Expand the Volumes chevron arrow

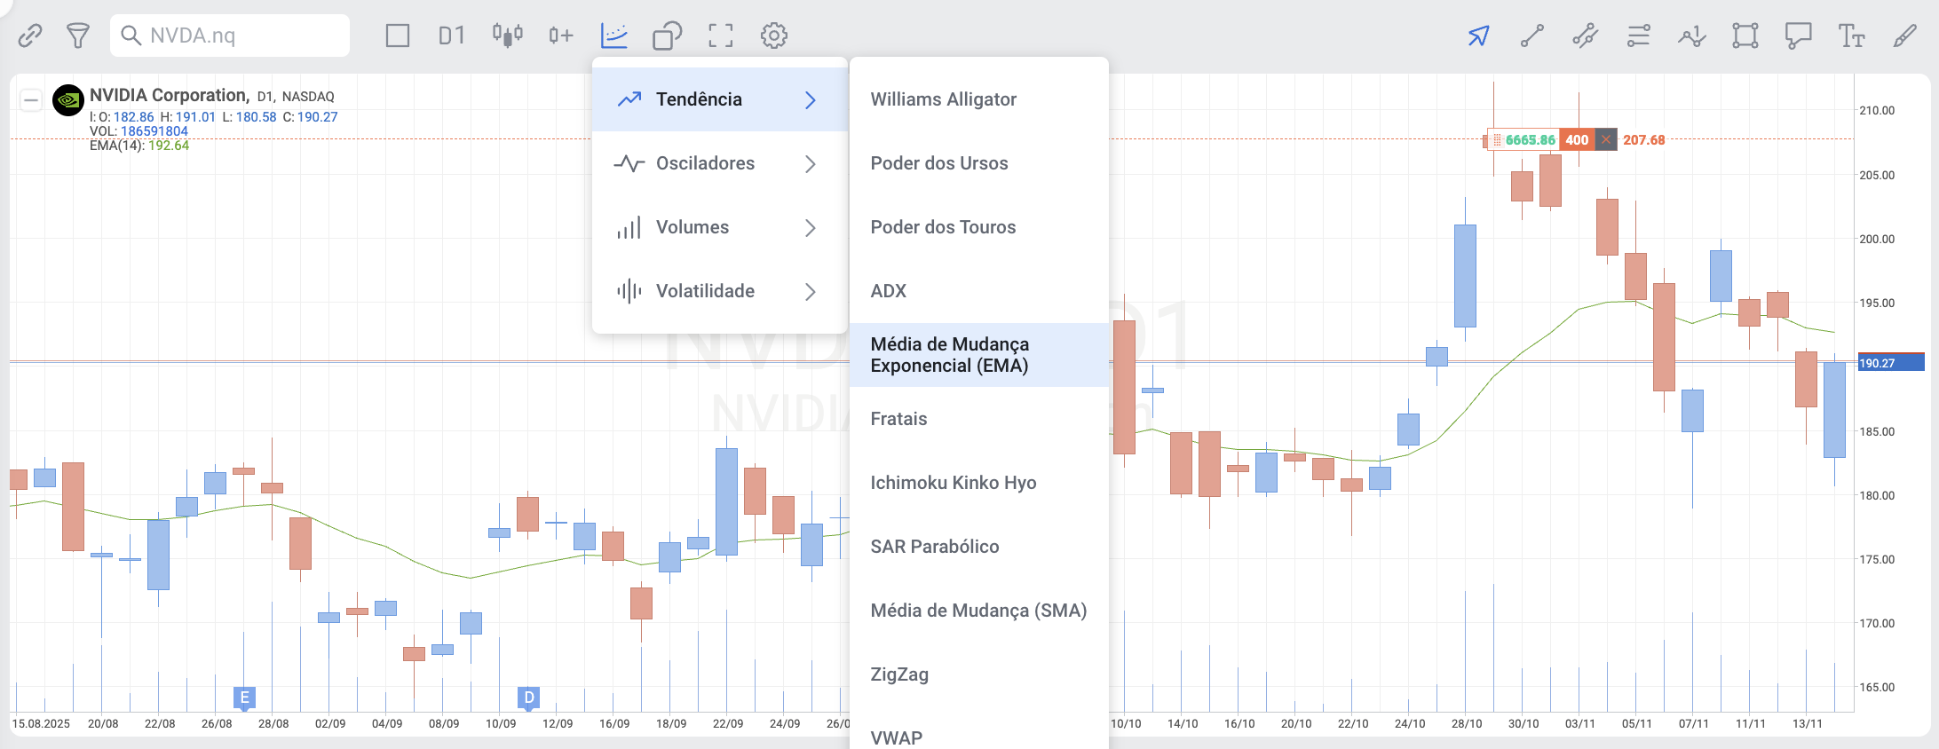(810, 227)
